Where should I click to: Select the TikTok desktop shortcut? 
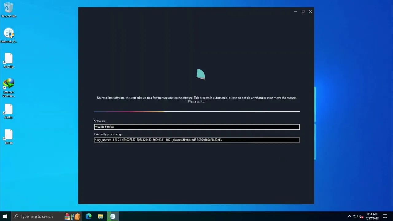pyautogui.click(x=9, y=137)
